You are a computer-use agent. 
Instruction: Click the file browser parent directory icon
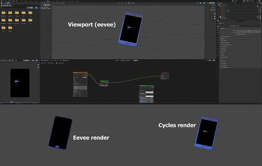(5, 5)
